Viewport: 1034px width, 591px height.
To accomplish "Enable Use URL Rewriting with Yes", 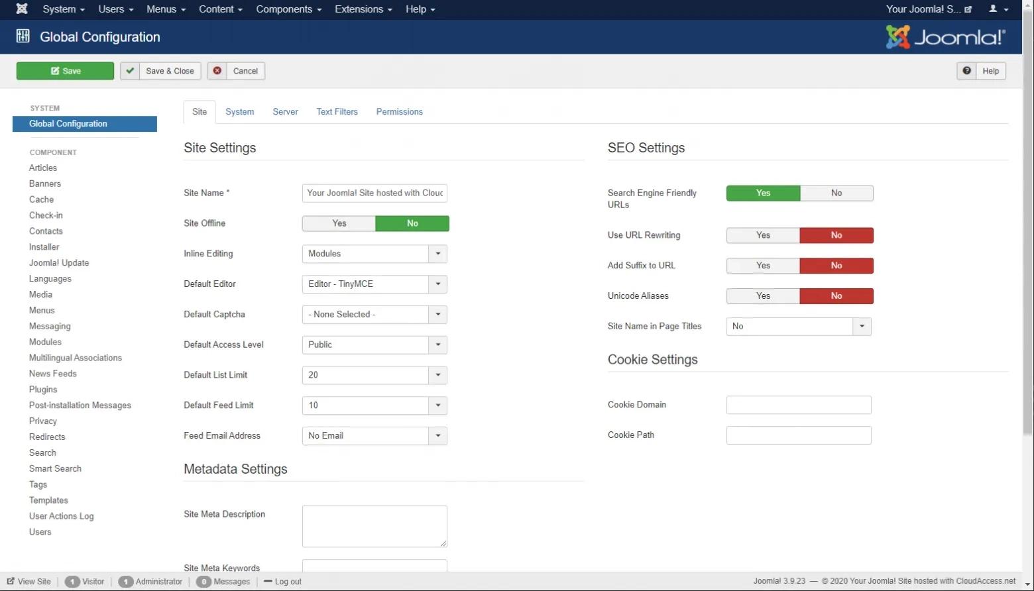I will pyautogui.click(x=763, y=235).
